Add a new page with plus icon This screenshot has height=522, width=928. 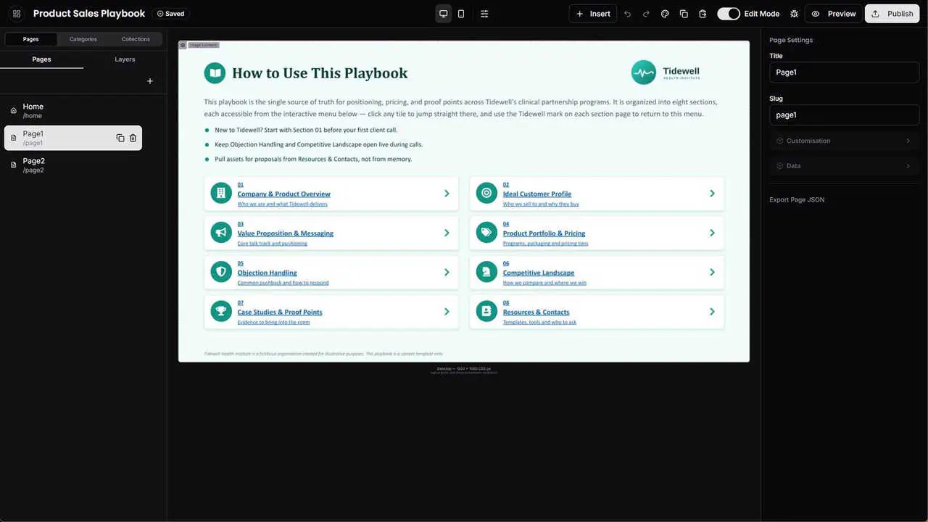coord(150,81)
